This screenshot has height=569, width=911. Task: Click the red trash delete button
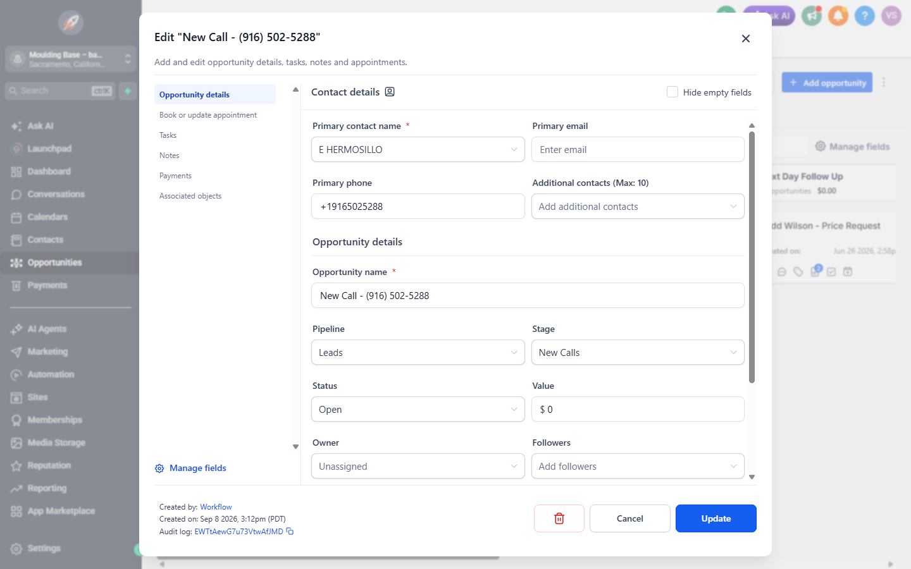click(x=559, y=518)
